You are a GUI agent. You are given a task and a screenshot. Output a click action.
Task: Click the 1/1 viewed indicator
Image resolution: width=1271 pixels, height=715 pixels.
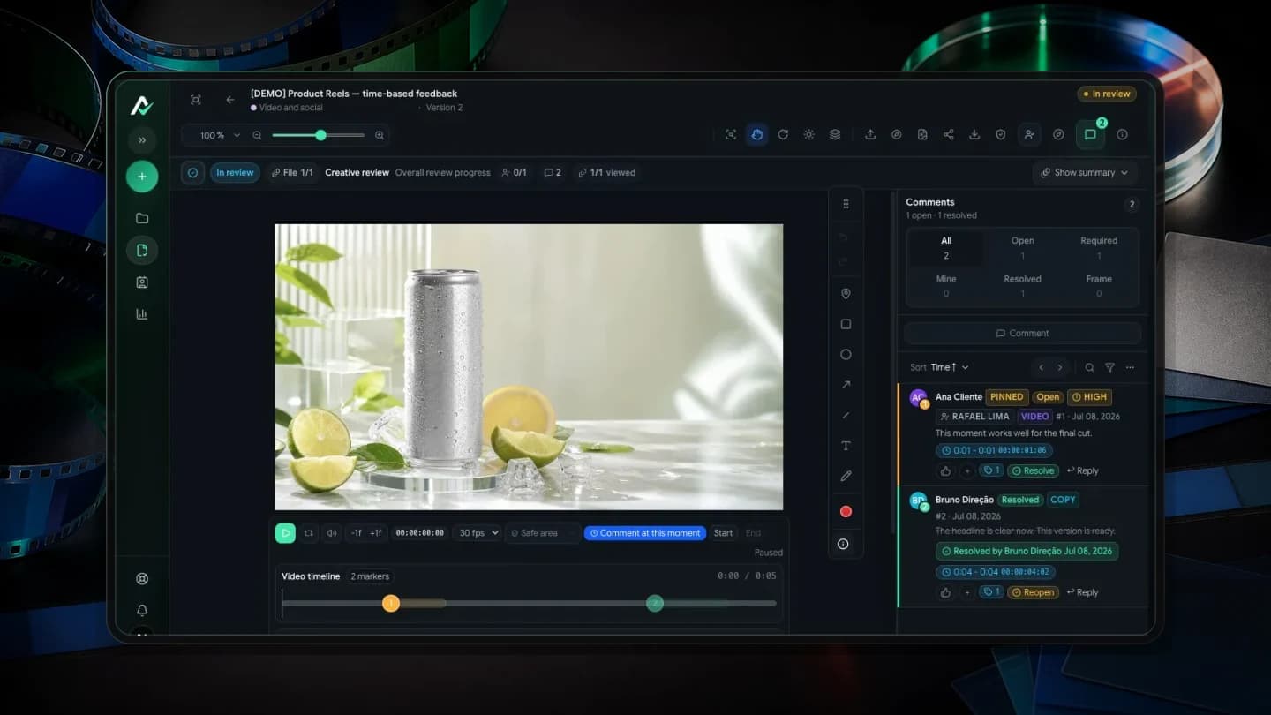point(607,173)
